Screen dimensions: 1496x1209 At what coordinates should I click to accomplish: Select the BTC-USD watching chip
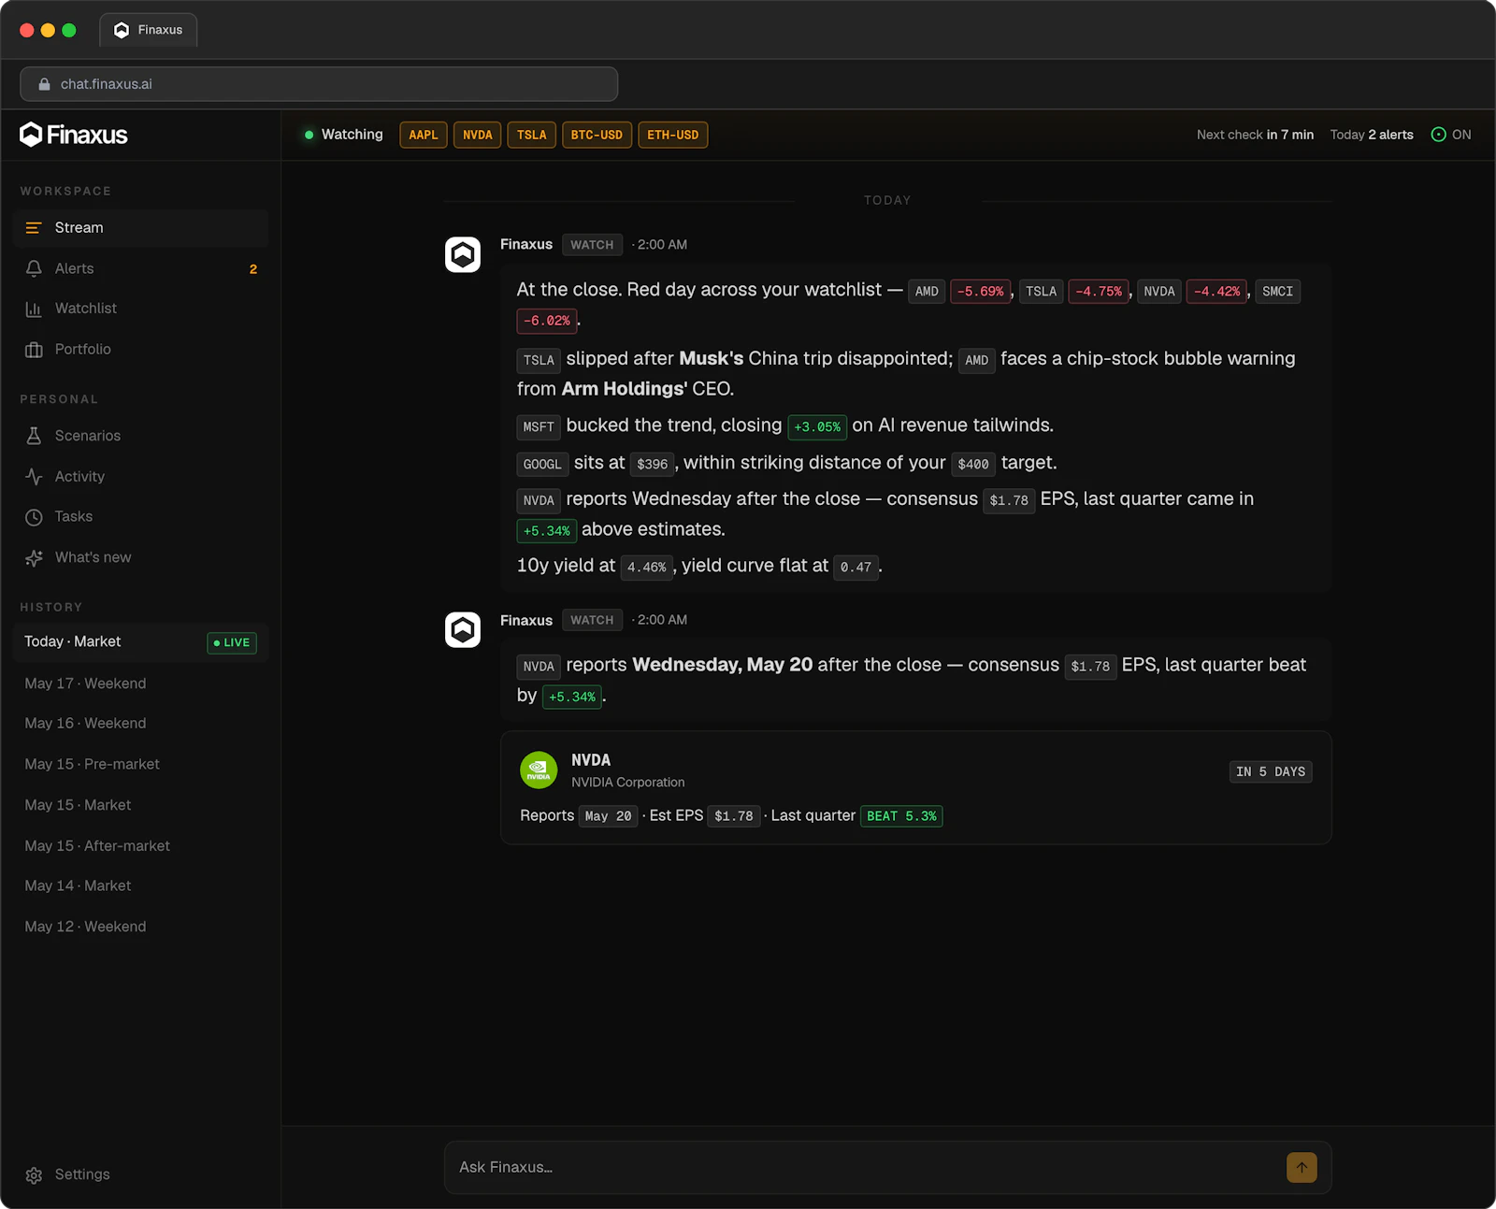(597, 135)
